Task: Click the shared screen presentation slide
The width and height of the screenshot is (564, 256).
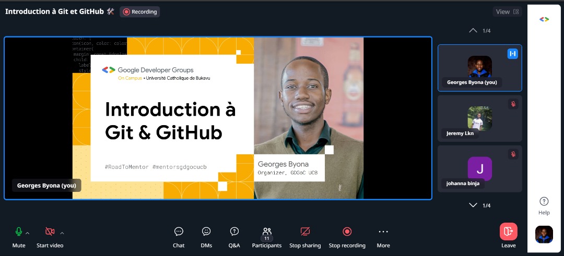Action: pyautogui.click(x=218, y=118)
